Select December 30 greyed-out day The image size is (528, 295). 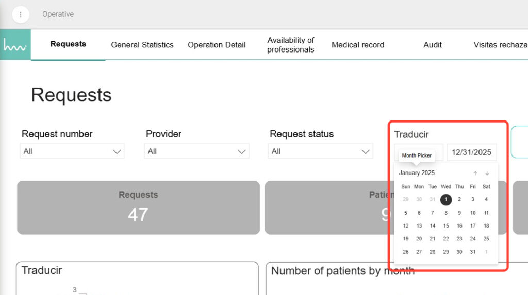tap(419, 200)
